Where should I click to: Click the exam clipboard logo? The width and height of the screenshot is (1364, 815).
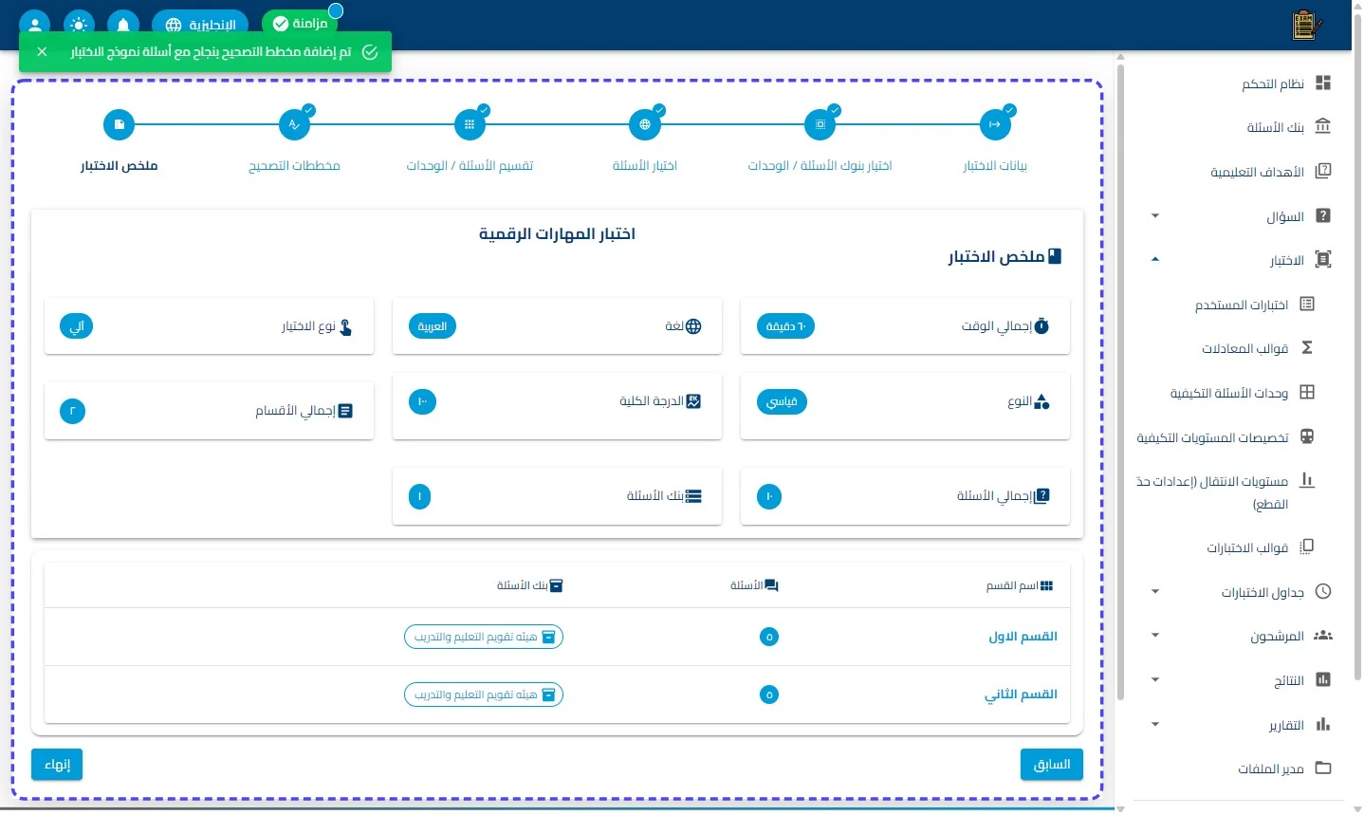tap(1307, 25)
